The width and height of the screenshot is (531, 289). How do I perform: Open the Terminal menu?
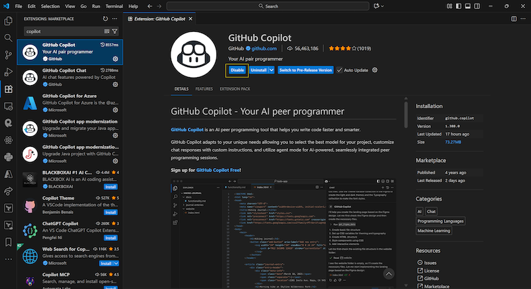(x=114, y=6)
